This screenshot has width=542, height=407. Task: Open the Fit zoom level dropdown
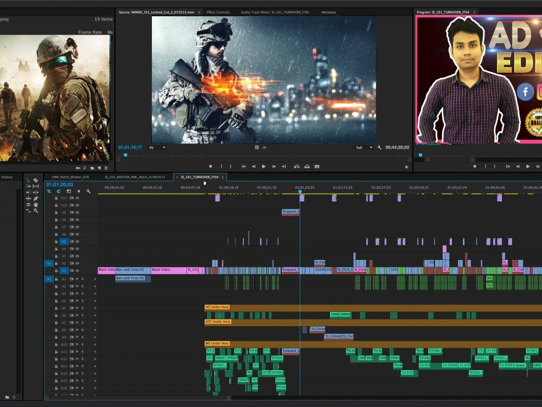point(157,148)
